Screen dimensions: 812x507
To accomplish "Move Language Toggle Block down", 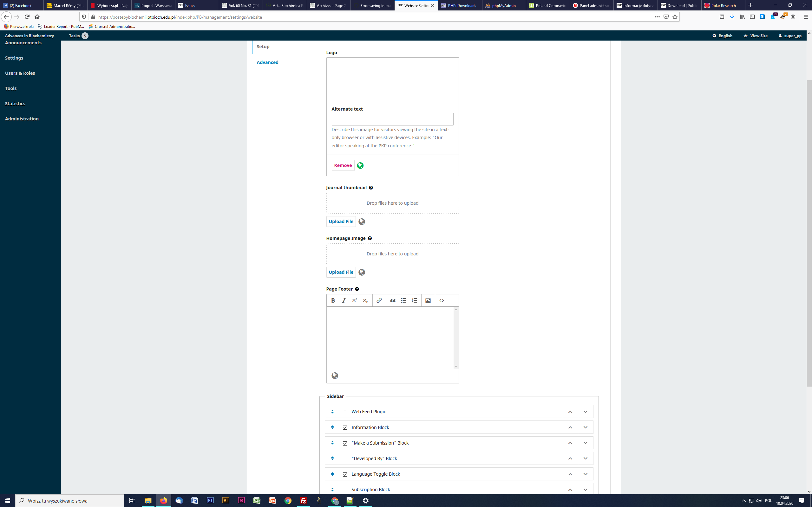I will pos(586,474).
